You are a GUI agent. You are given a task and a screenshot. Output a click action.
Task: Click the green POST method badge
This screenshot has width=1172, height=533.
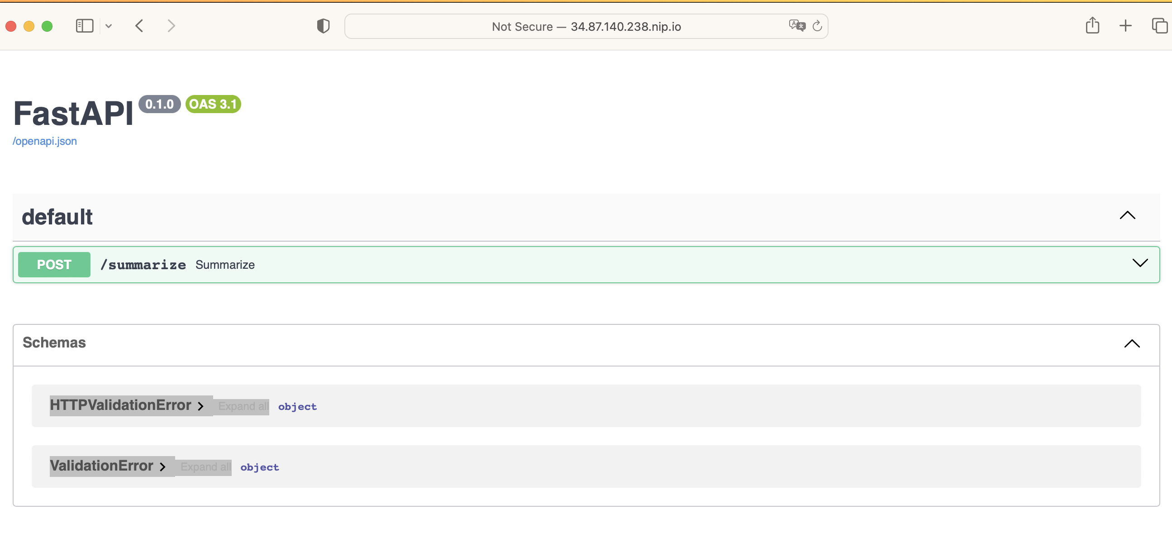click(54, 265)
